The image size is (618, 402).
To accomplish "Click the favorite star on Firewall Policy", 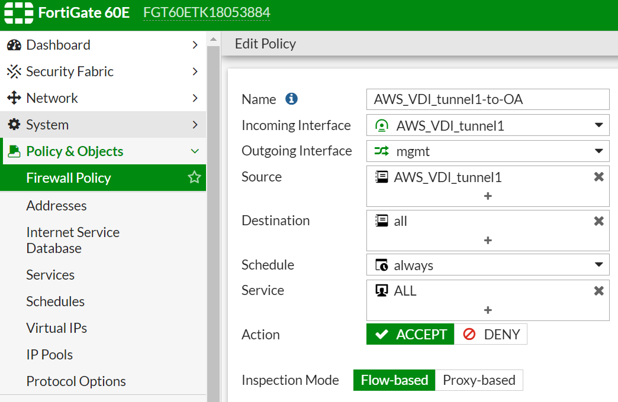I will coord(194,178).
